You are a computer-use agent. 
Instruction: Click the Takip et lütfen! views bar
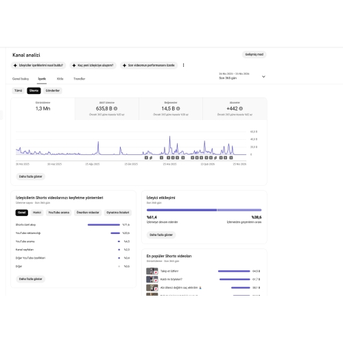point(234,271)
